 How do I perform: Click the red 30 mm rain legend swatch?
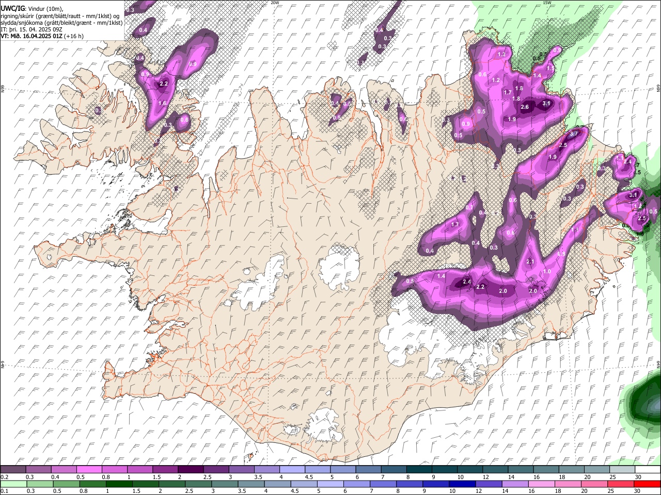point(647,484)
